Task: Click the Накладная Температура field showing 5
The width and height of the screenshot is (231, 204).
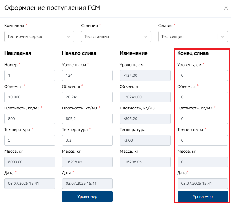Action: (x=30, y=140)
